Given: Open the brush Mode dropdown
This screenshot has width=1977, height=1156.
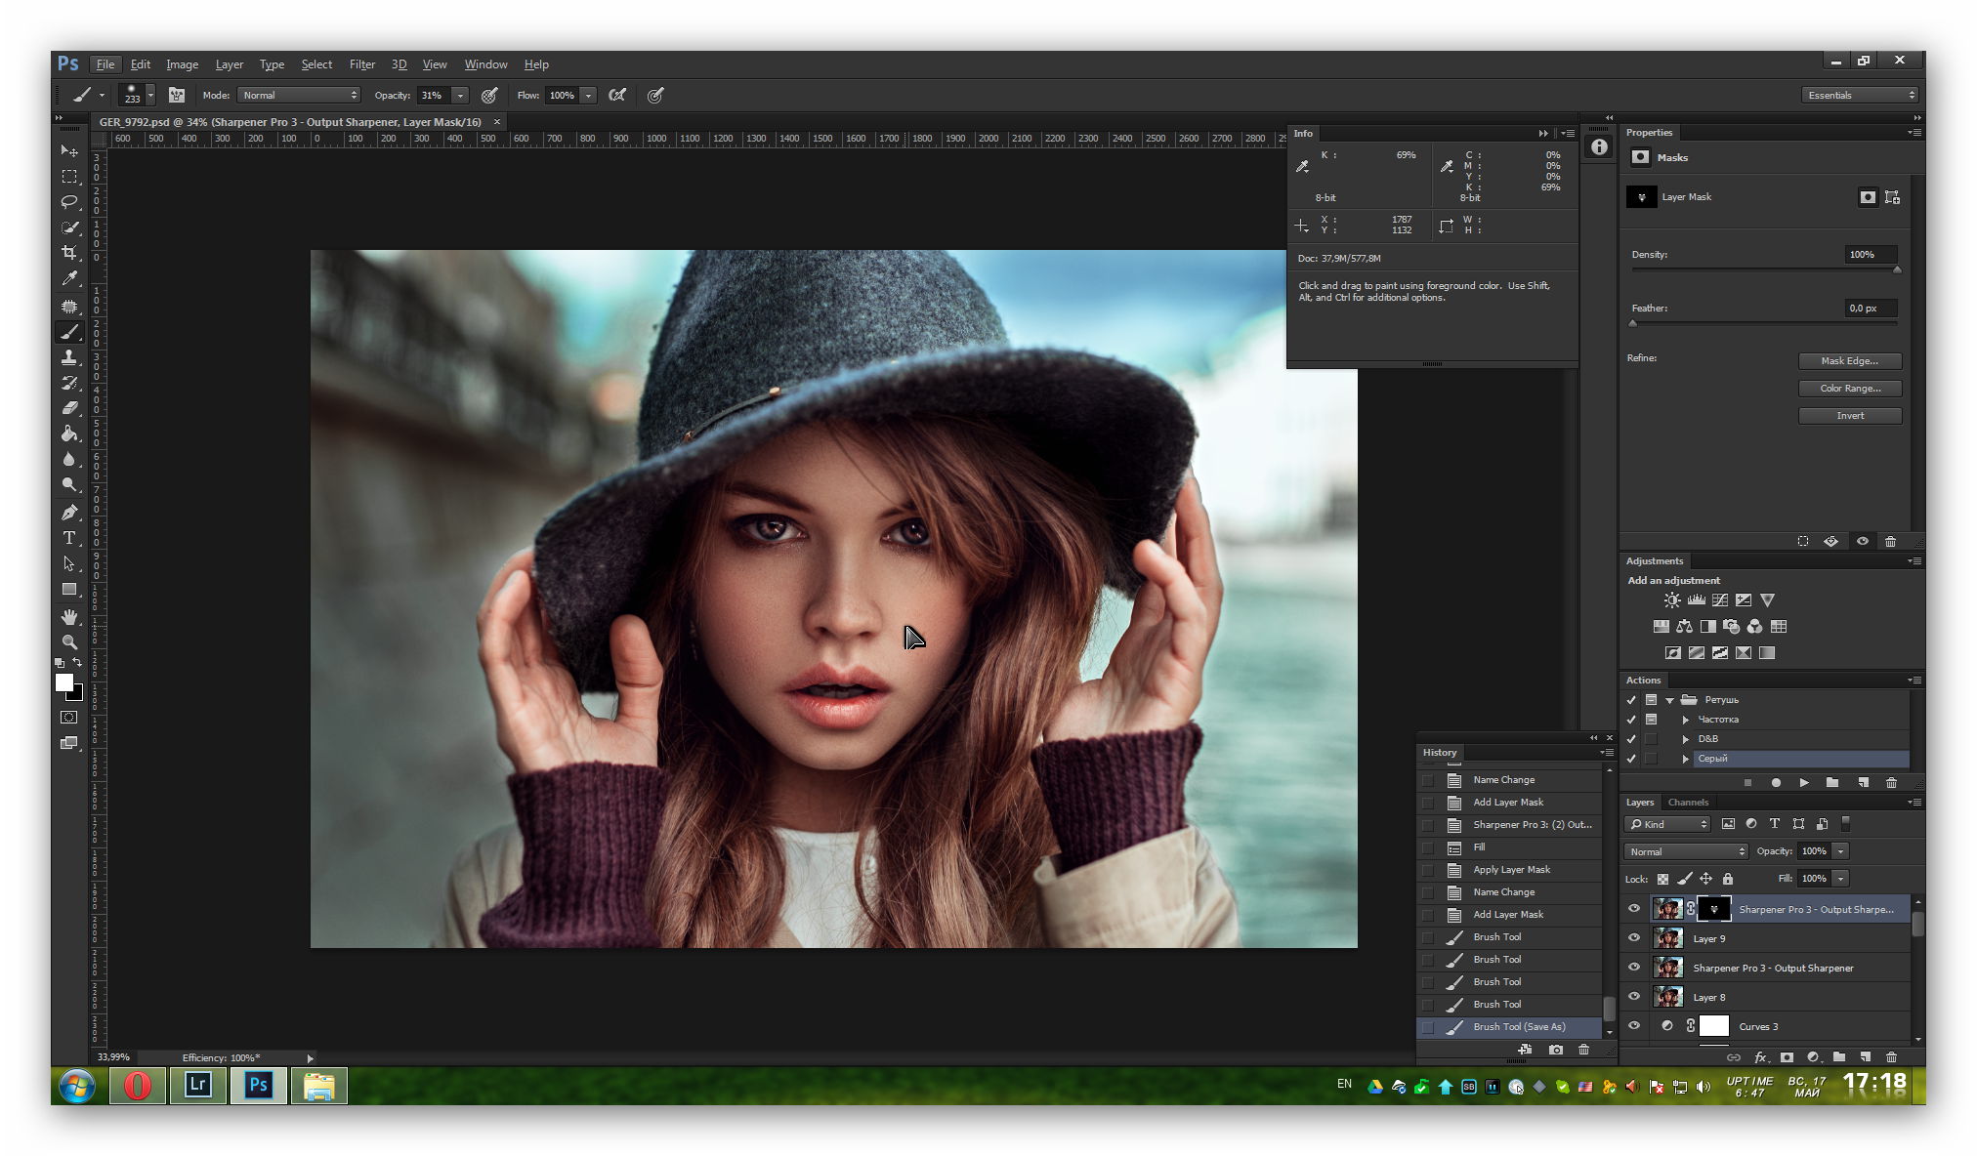Looking at the screenshot, I should click(300, 96).
